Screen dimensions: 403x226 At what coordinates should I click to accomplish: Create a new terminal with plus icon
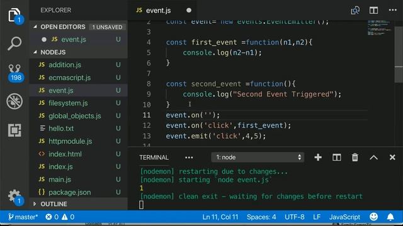tap(318, 158)
